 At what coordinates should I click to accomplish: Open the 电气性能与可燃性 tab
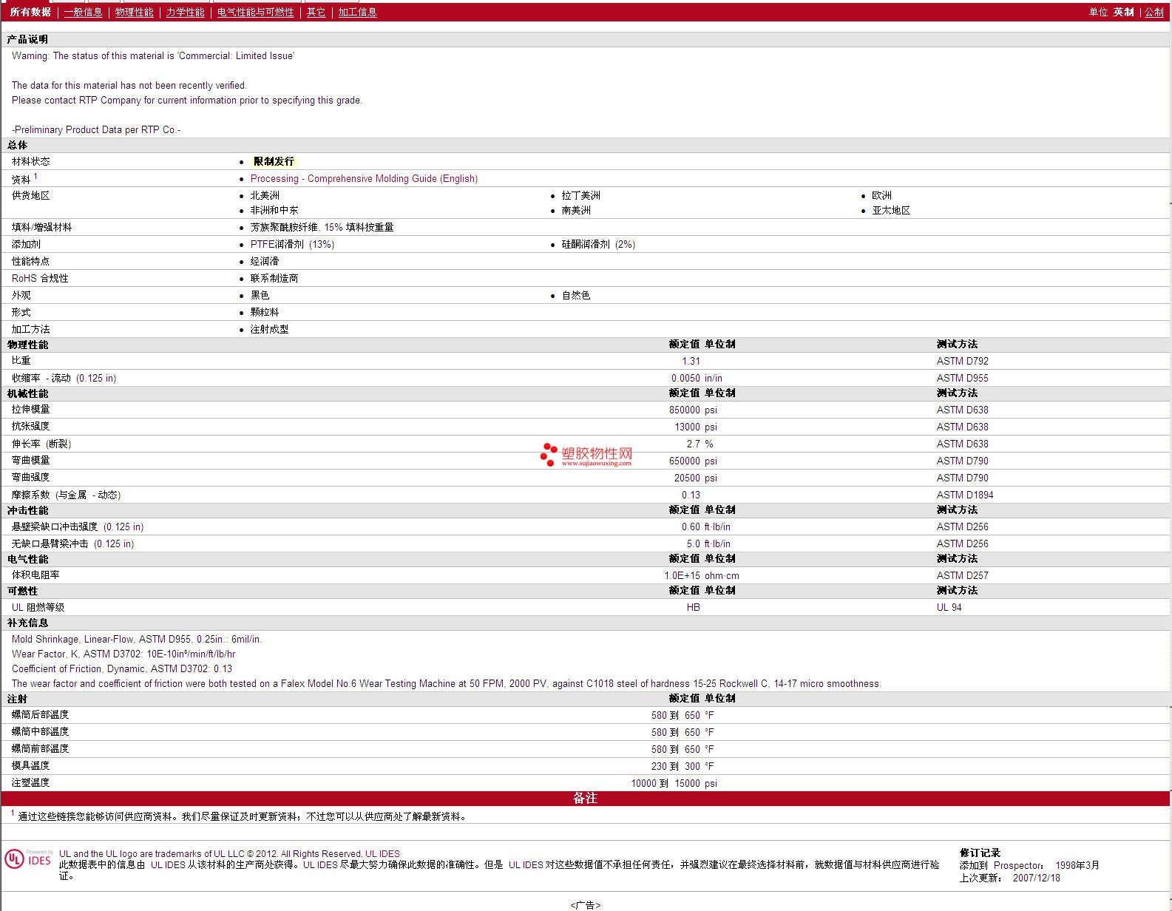(255, 13)
